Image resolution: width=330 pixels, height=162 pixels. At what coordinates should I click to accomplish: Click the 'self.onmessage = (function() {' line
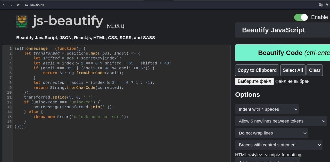[x=50, y=48]
